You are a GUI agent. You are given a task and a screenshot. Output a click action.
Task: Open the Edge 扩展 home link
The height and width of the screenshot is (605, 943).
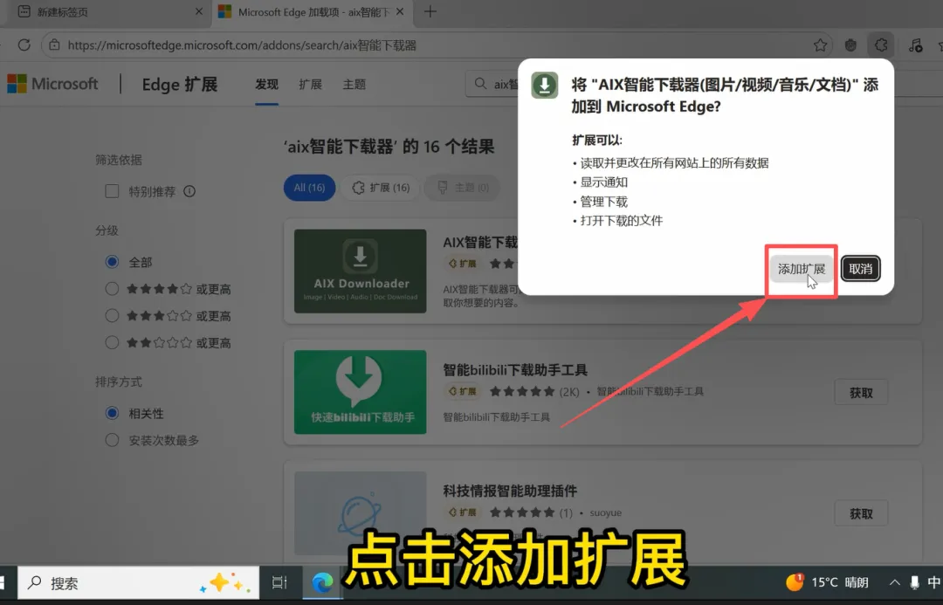click(x=179, y=84)
